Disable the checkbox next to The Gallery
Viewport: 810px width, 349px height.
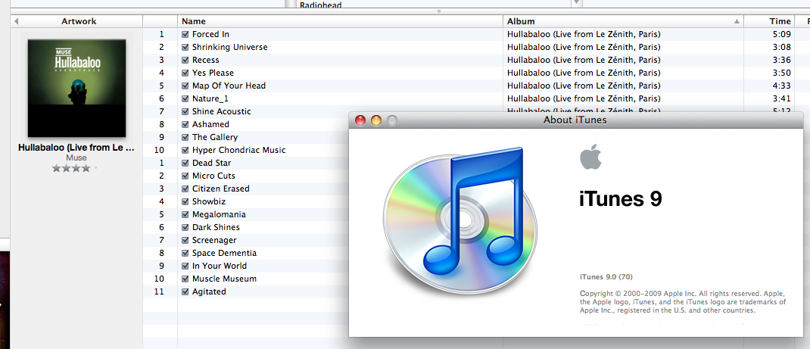coord(185,137)
